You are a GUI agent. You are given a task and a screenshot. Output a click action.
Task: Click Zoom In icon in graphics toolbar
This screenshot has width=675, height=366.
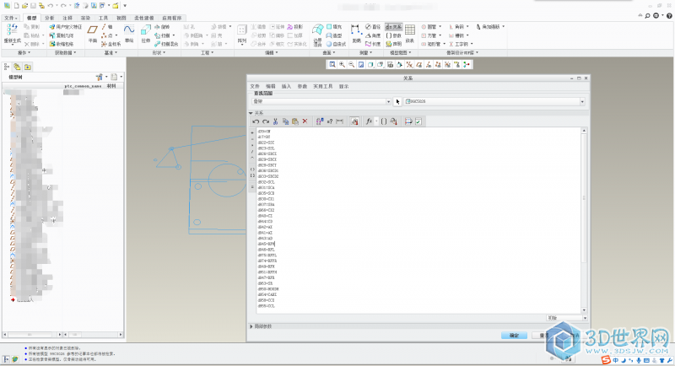pos(342,64)
